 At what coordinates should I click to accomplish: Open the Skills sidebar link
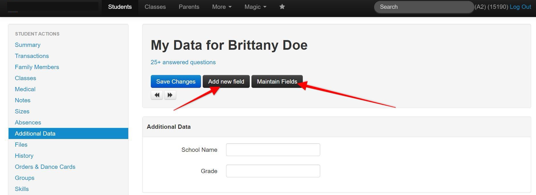[22, 189]
